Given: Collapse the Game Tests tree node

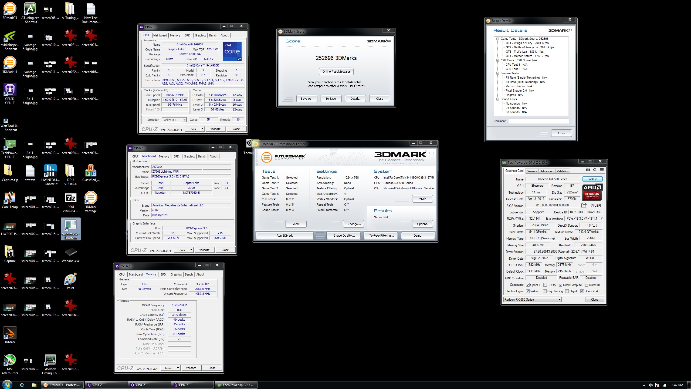Looking at the screenshot, I should [x=497, y=39].
